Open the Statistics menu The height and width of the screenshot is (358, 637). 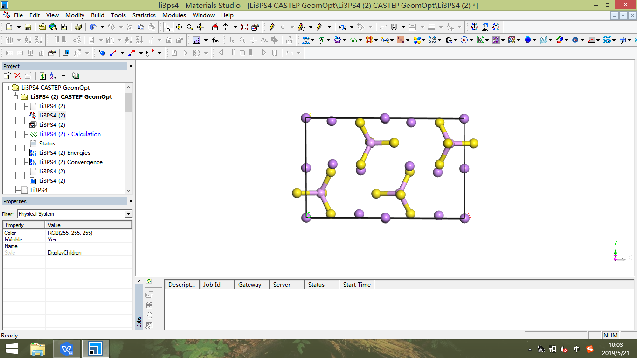(x=144, y=15)
